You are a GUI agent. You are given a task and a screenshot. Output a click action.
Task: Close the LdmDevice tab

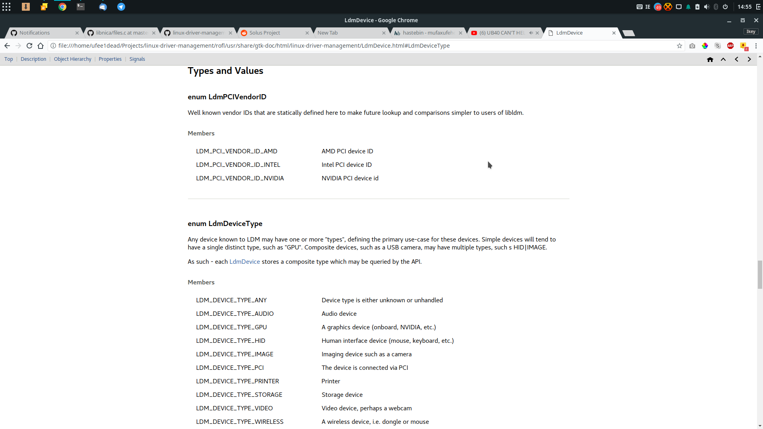[614, 33]
